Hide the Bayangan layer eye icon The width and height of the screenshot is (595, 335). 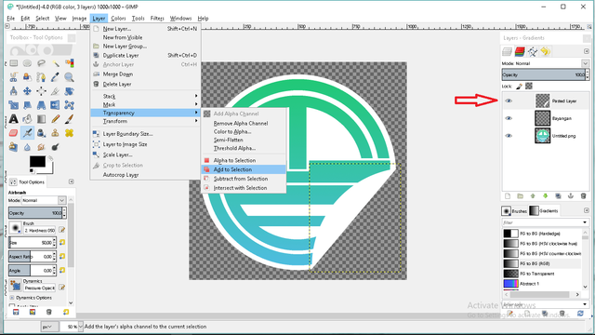(x=509, y=118)
